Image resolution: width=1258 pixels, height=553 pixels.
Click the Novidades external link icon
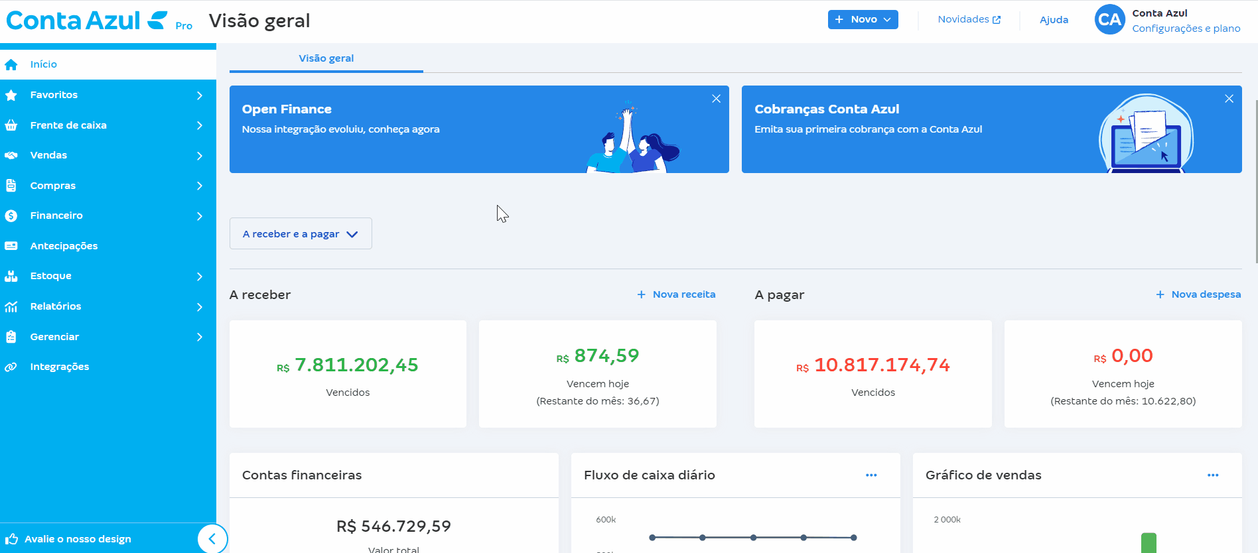pos(997,20)
